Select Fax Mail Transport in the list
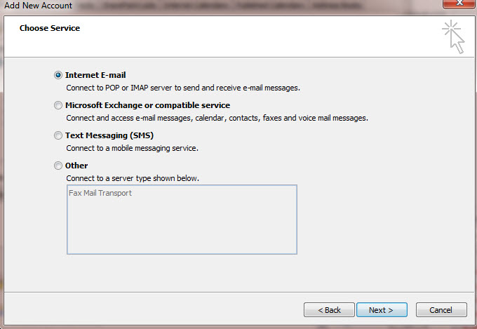Viewport: 477px width, 329px height. click(x=100, y=193)
